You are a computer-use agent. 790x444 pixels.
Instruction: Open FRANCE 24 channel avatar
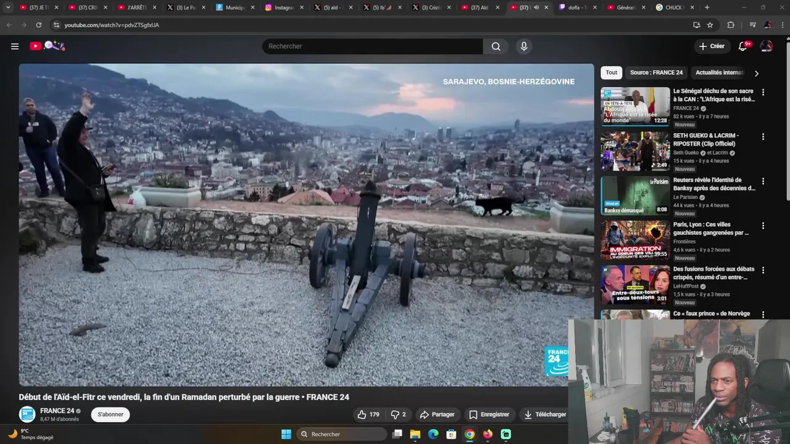click(x=27, y=414)
